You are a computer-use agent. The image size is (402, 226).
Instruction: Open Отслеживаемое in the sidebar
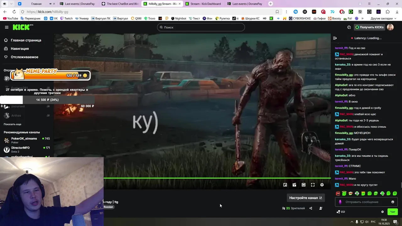[x=24, y=57]
